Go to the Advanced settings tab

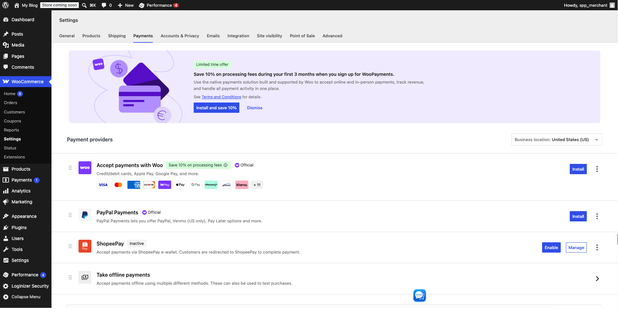pos(332,36)
